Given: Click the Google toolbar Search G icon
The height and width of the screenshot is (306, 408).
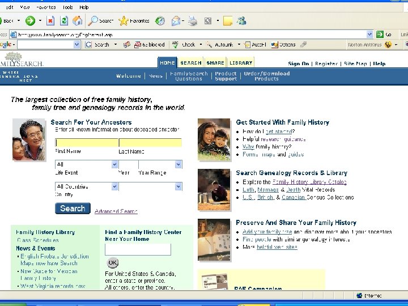Looking at the screenshot, I should click(88, 45).
